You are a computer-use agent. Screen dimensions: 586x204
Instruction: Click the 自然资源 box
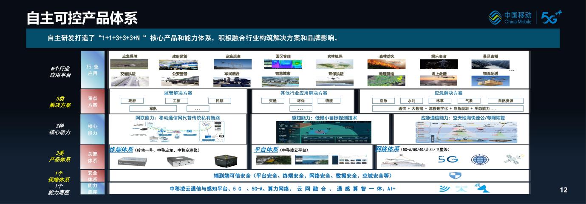[x=506, y=101]
